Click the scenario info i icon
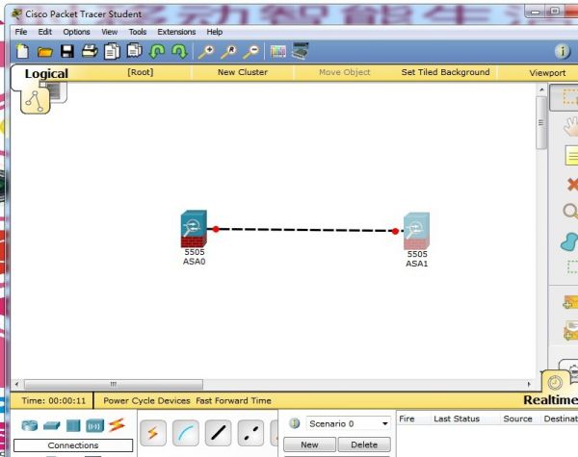Image resolution: width=578 pixels, height=457 pixels. pyautogui.click(x=294, y=423)
